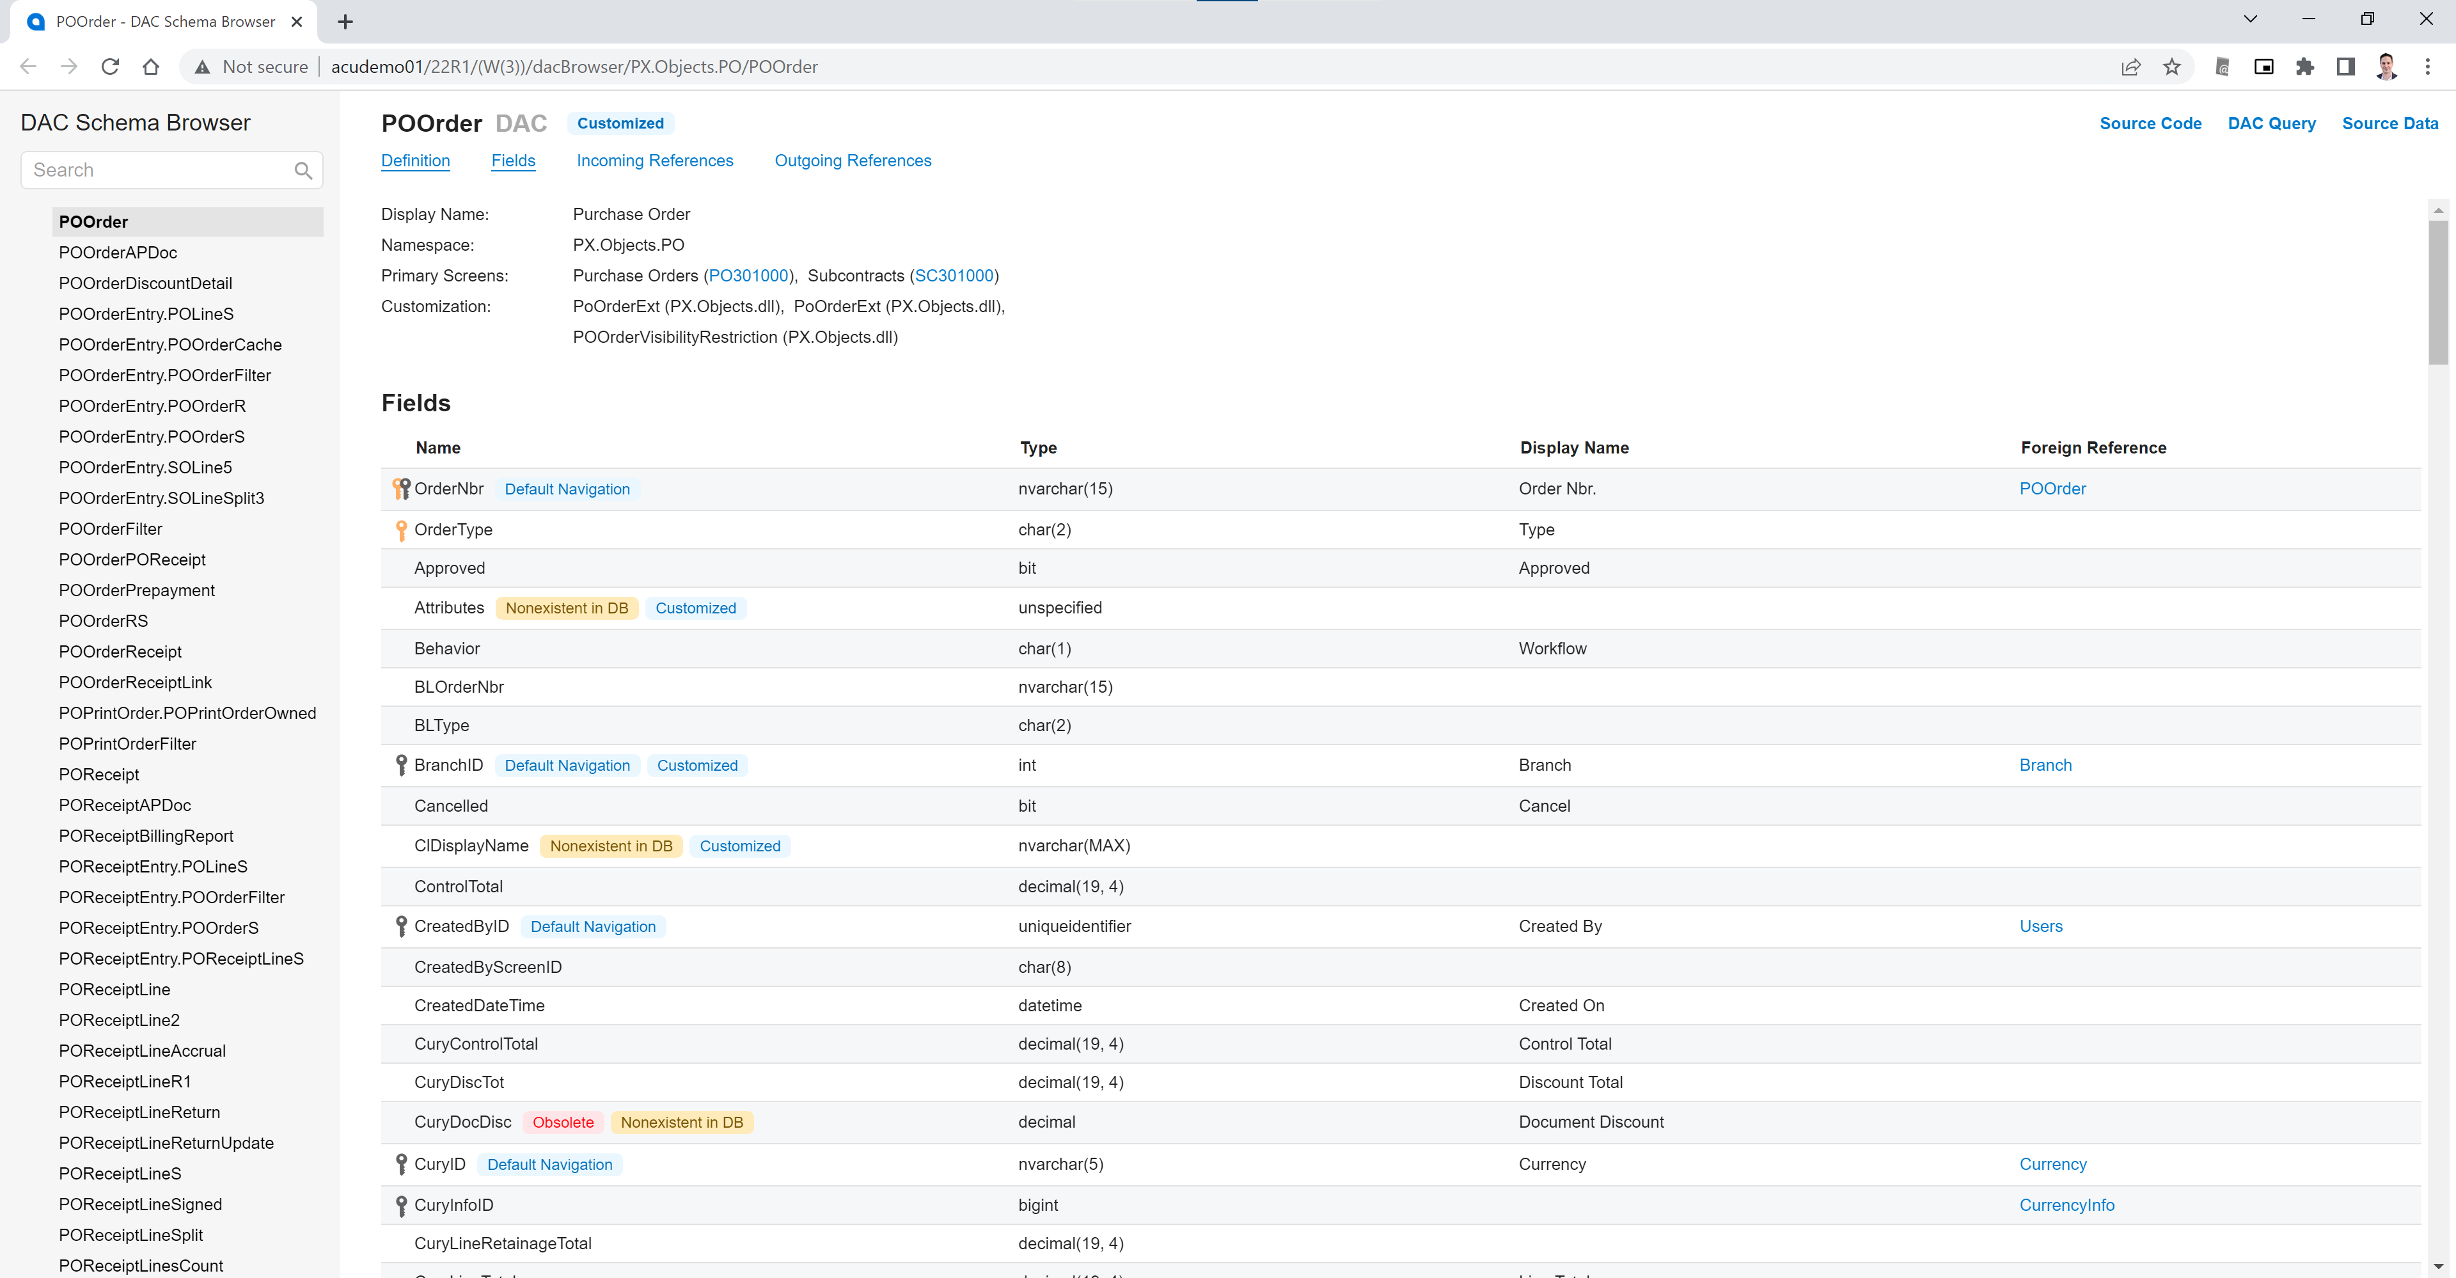The width and height of the screenshot is (2456, 1278).
Task: Open the Source Data link
Action: [2389, 123]
